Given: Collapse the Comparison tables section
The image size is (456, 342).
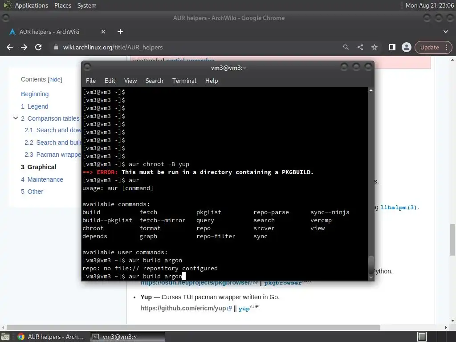Looking at the screenshot, I should pyautogui.click(x=16, y=118).
